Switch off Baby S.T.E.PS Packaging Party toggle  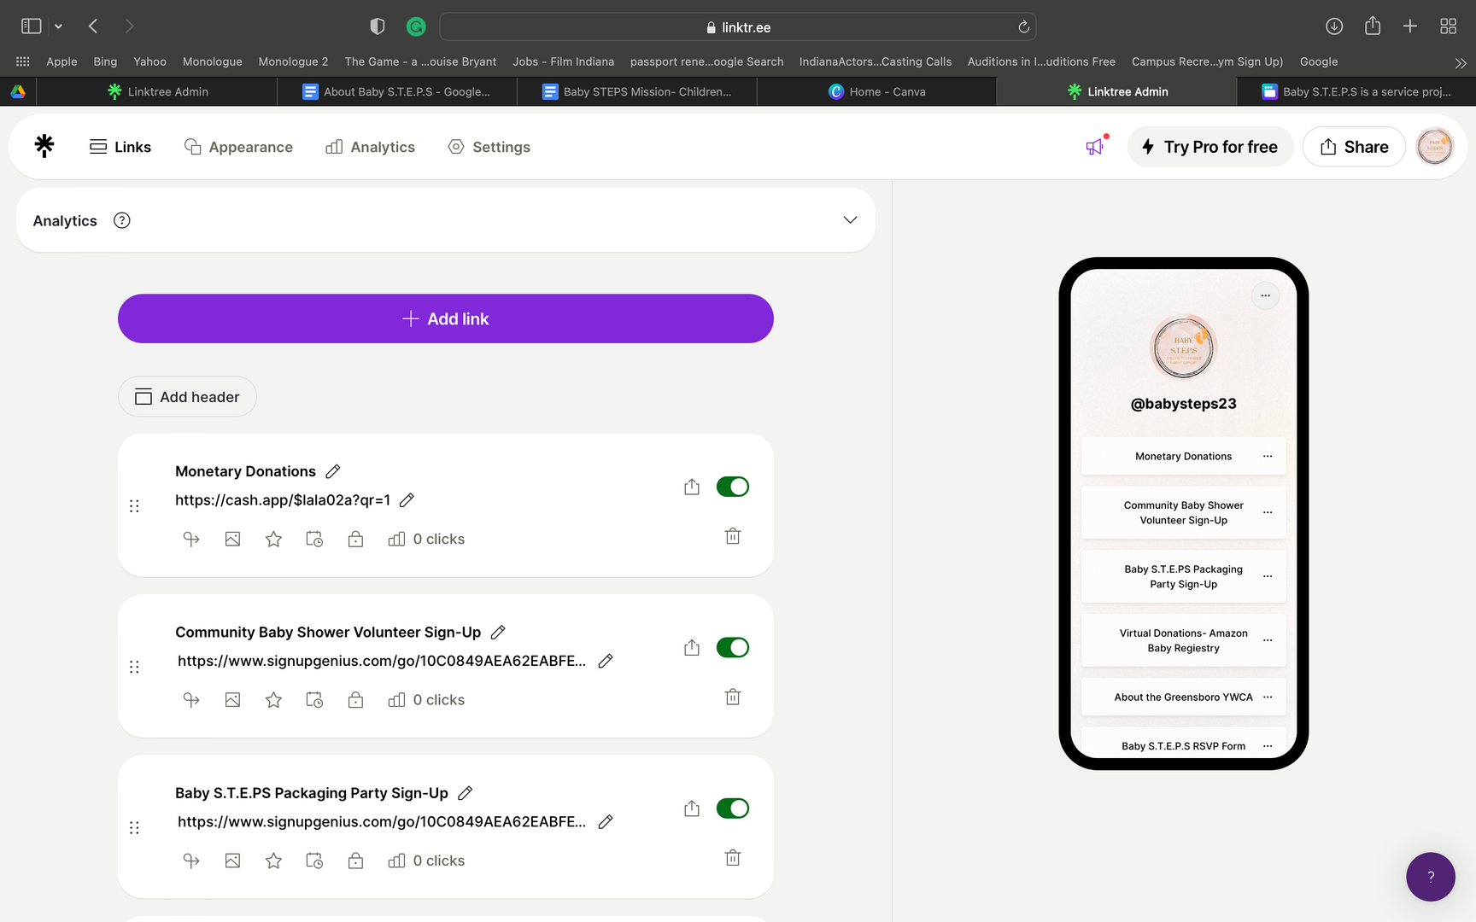pos(732,808)
